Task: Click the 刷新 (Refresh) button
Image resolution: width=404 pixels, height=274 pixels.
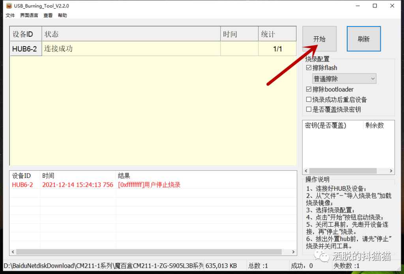Action: (363, 39)
